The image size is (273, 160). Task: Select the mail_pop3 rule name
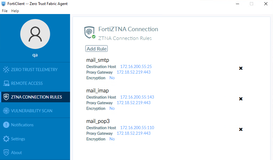point(98,121)
